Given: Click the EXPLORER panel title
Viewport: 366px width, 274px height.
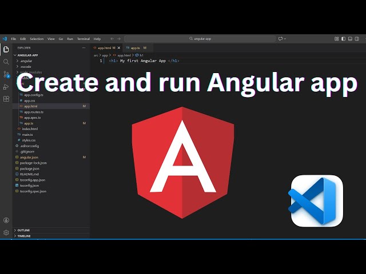Looking at the screenshot, I should pyautogui.click(x=24, y=48).
